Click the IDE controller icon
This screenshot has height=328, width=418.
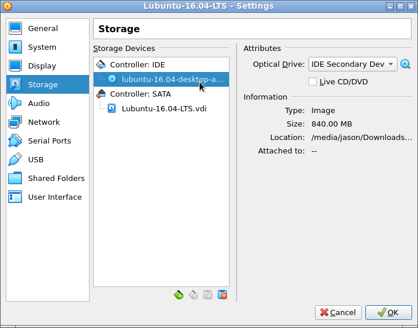click(101, 64)
